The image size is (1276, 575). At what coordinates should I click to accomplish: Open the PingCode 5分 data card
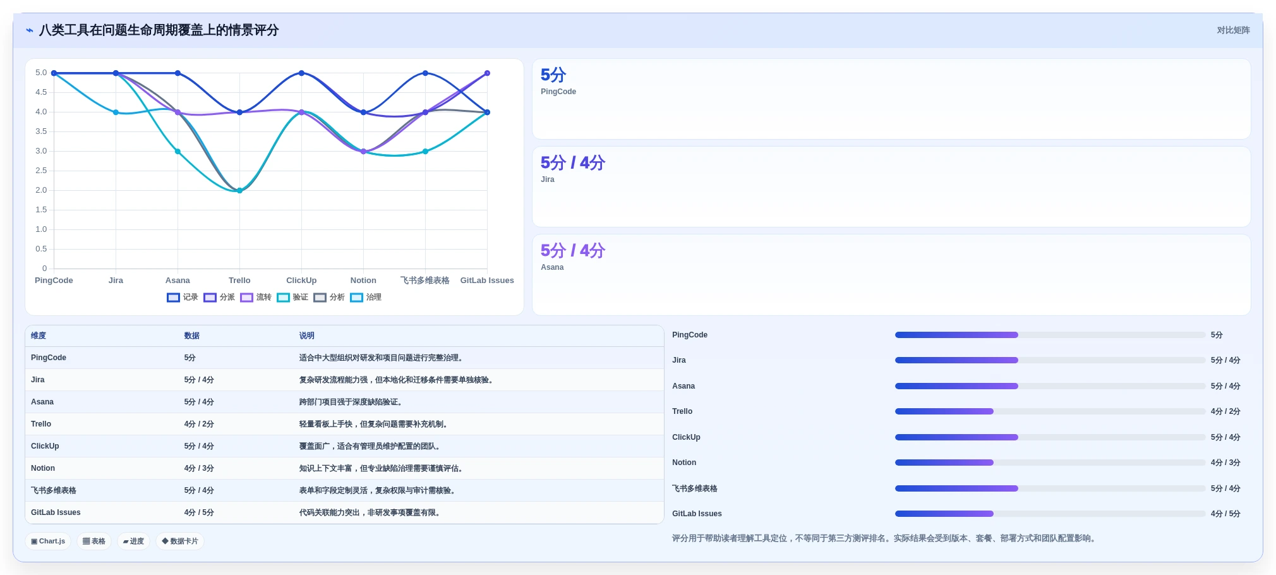(x=891, y=99)
